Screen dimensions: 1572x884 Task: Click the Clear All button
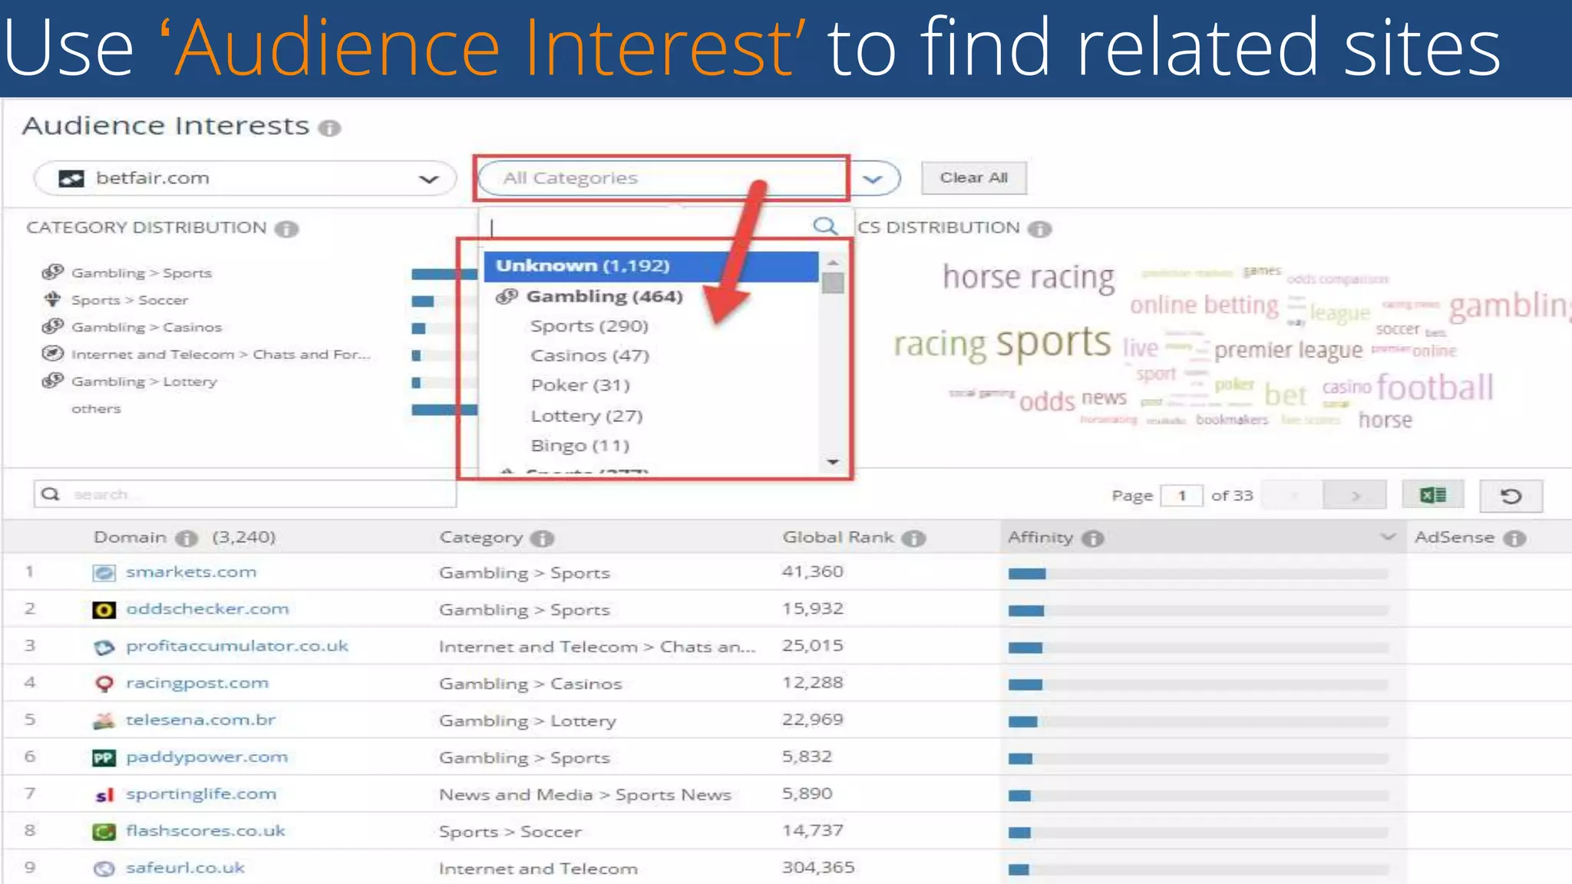[973, 178]
